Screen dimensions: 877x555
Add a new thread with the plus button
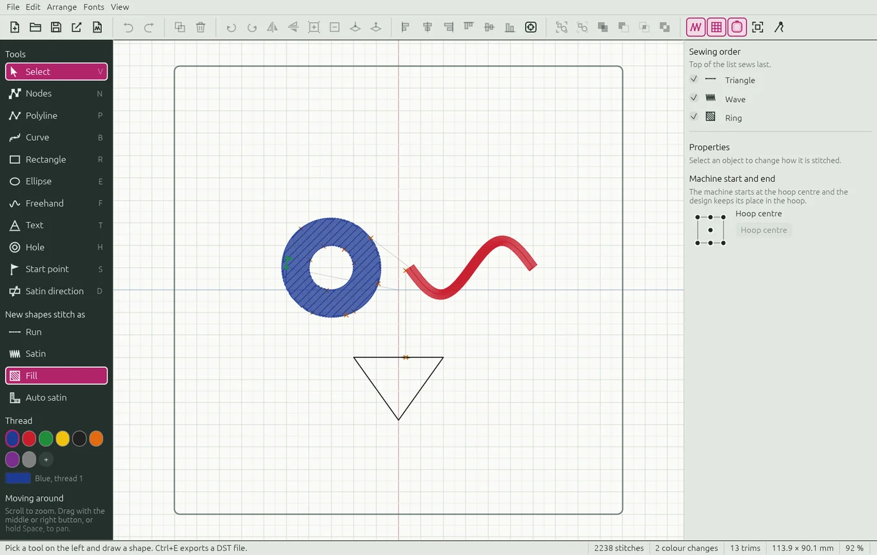(x=46, y=459)
